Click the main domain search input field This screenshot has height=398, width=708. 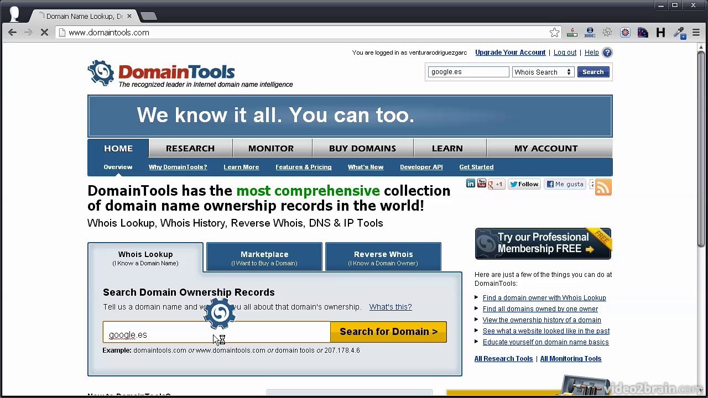click(x=216, y=332)
